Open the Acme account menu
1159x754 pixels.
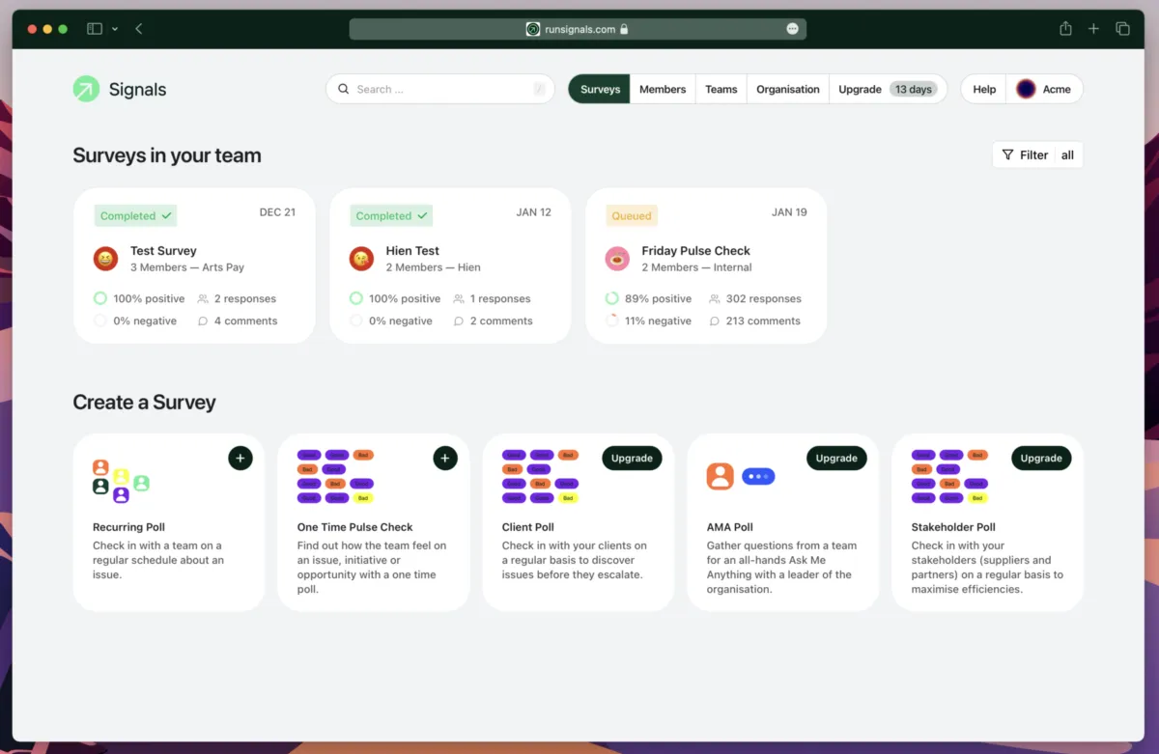click(1045, 89)
